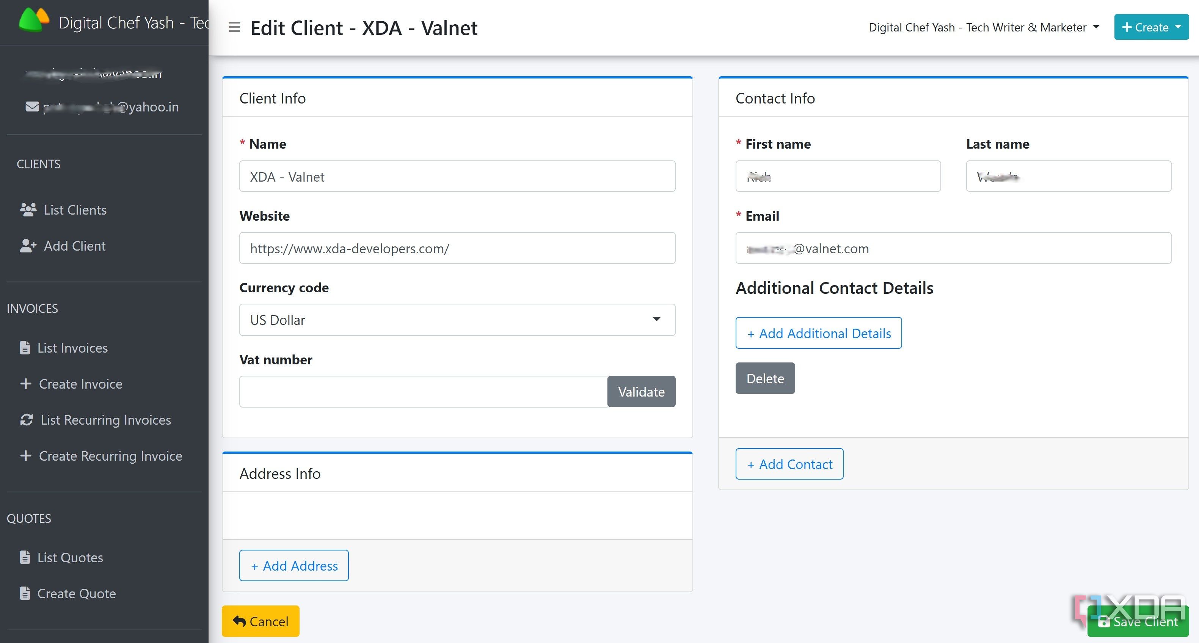Go to List Clients in sidebar
The height and width of the screenshot is (643, 1199).
coord(75,210)
